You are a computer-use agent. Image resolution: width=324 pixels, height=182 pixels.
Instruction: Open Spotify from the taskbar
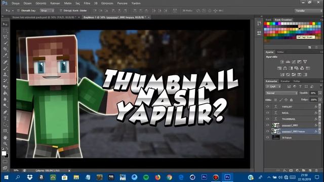point(146,177)
